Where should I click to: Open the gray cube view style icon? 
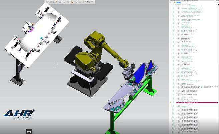(x=60, y=2)
